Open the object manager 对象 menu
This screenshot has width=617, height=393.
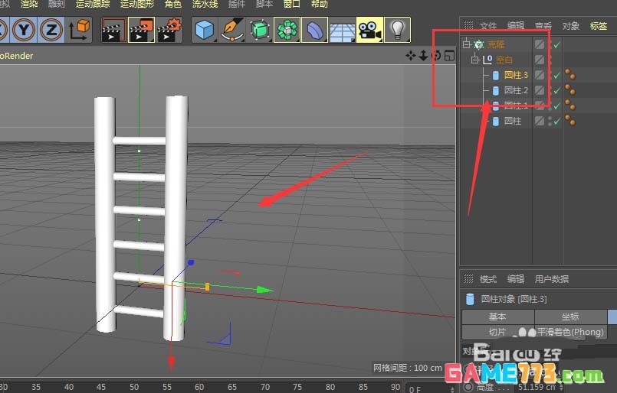coord(570,26)
